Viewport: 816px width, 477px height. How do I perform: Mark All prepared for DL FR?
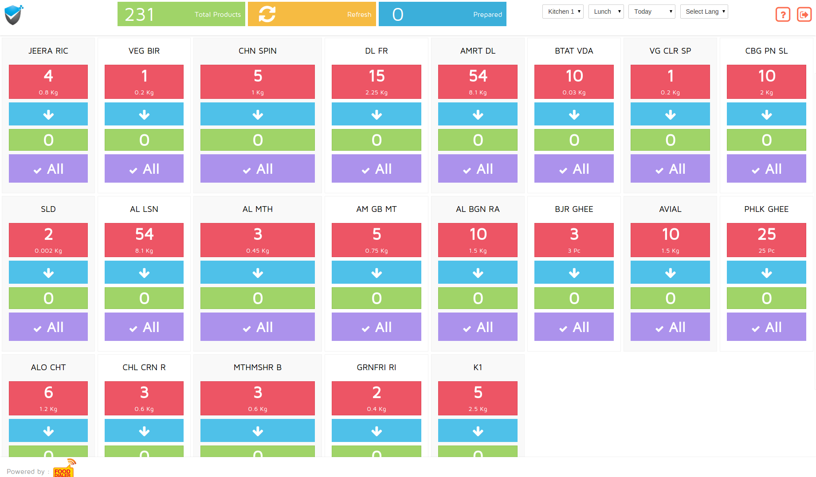coord(377,168)
